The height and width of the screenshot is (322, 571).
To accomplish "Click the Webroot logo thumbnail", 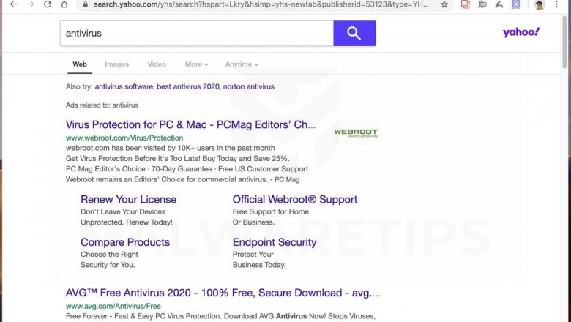I will coord(356,132).
